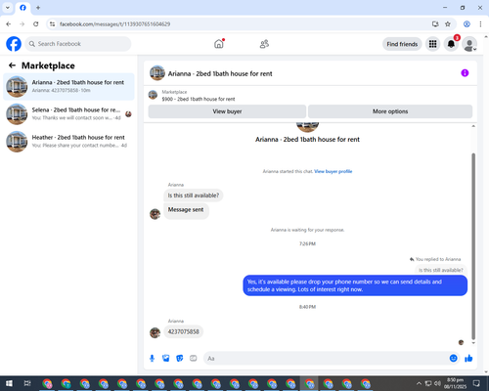This screenshot has width=489, height=391.
Task: Open the Facebook menu grid icon
Action: point(432,44)
